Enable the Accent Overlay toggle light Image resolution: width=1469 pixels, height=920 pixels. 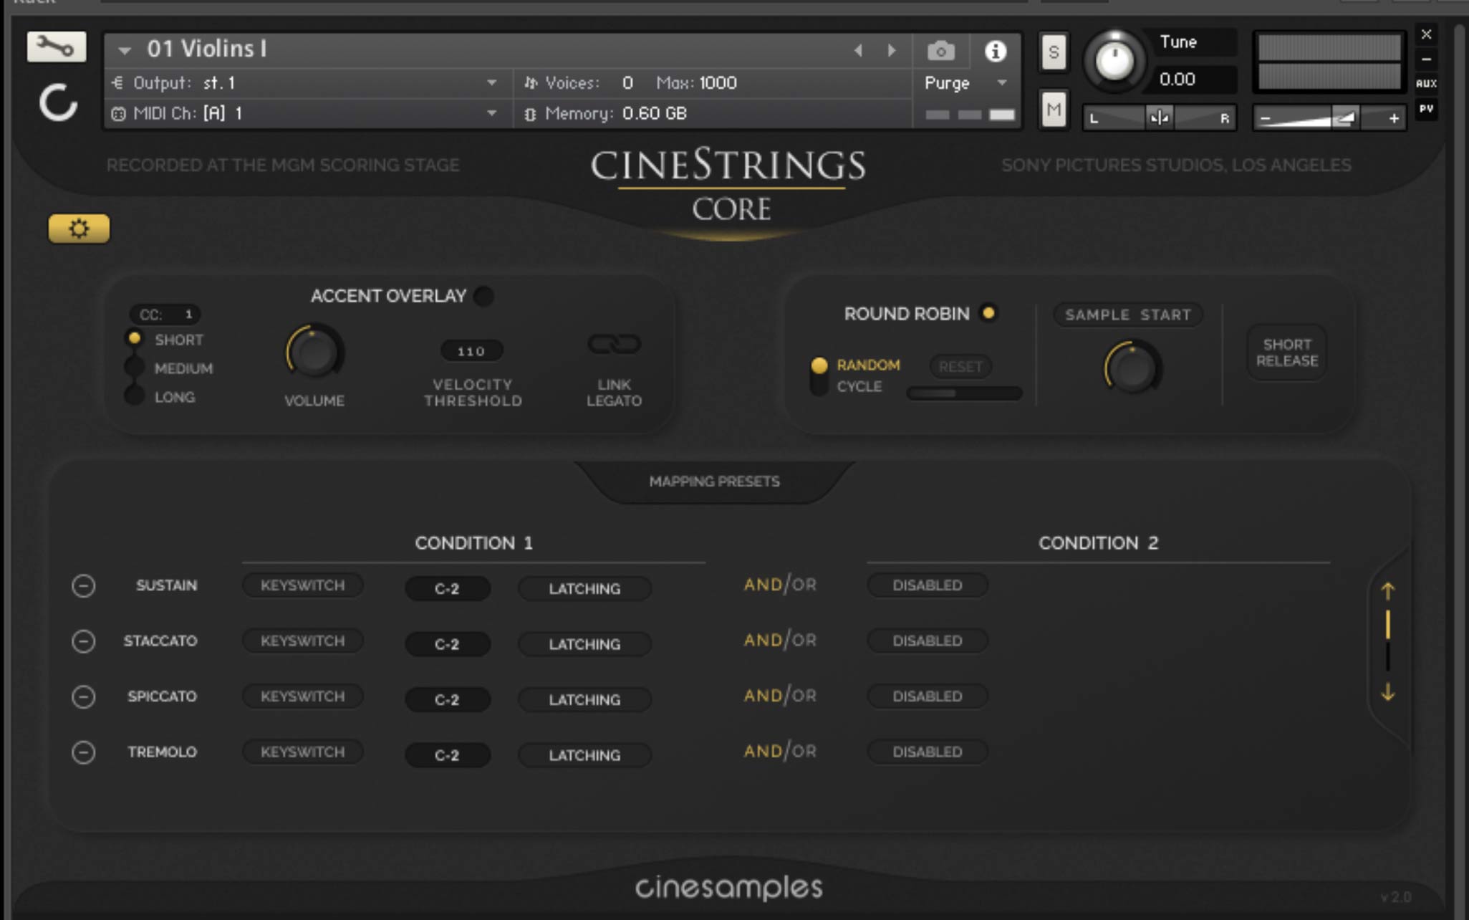[484, 295]
